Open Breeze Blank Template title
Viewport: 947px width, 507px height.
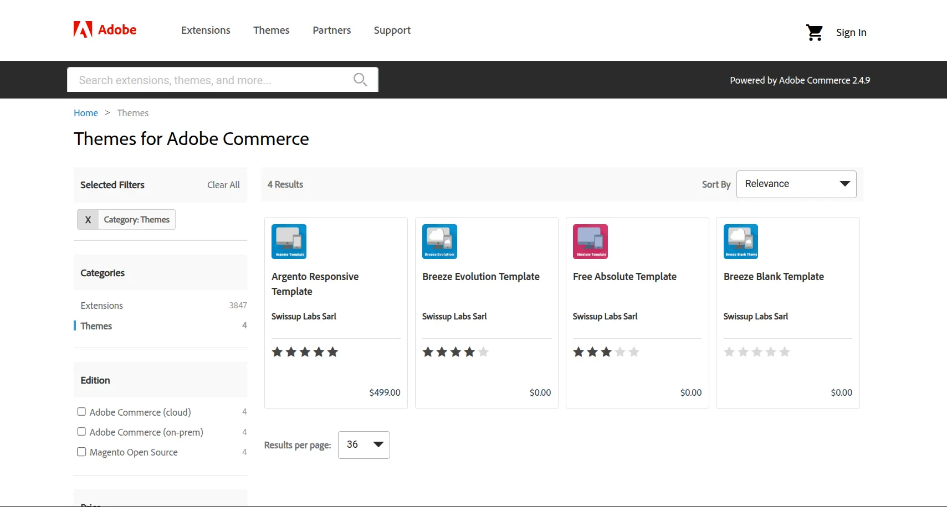tap(774, 277)
